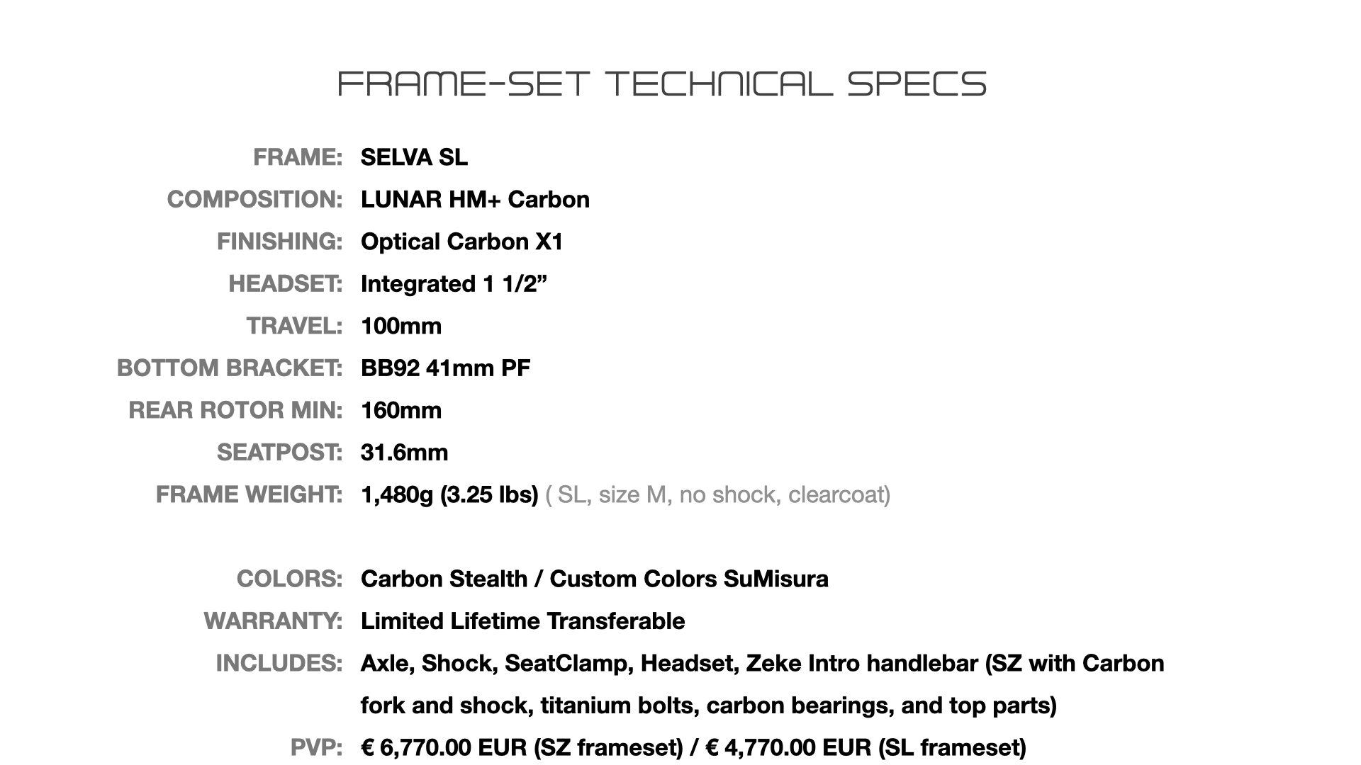This screenshot has height=765, width=1361.
Task: Select Optical Carbon X1 finishing value
Action: [462, 242]
